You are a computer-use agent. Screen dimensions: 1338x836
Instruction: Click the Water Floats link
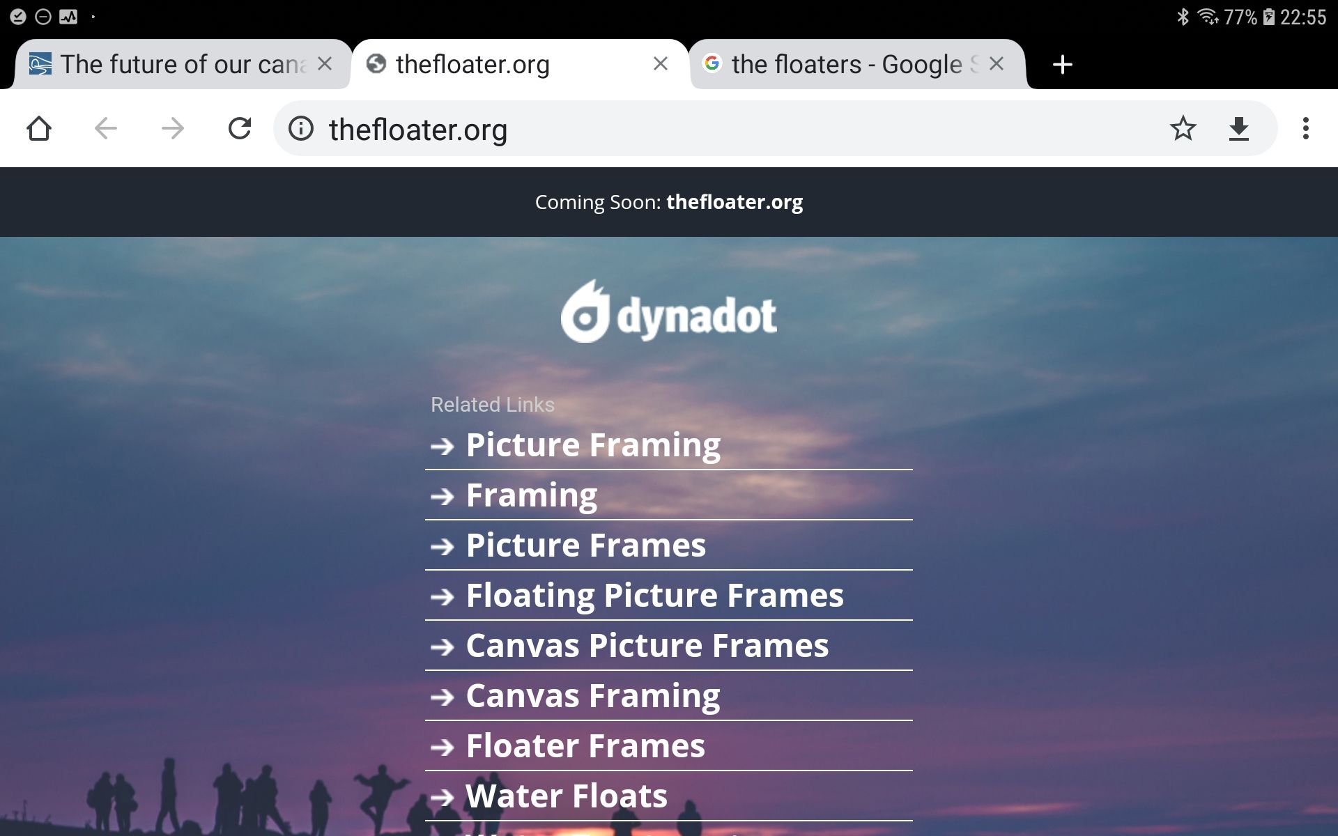point(566,796)
